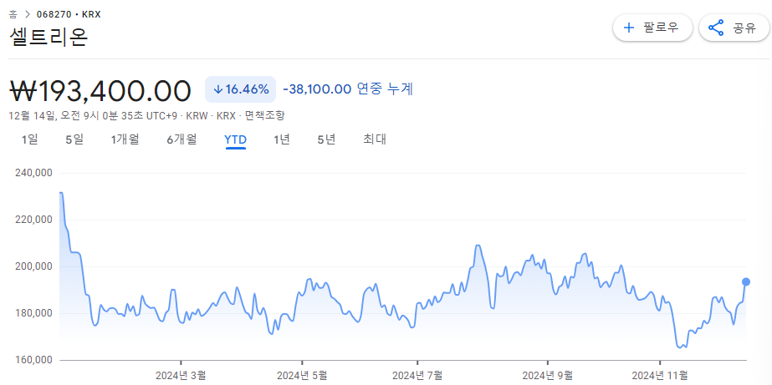Screen dimensions: 772x385
Task: Click the share icon in 공유 button
Action: coord(716,28)
